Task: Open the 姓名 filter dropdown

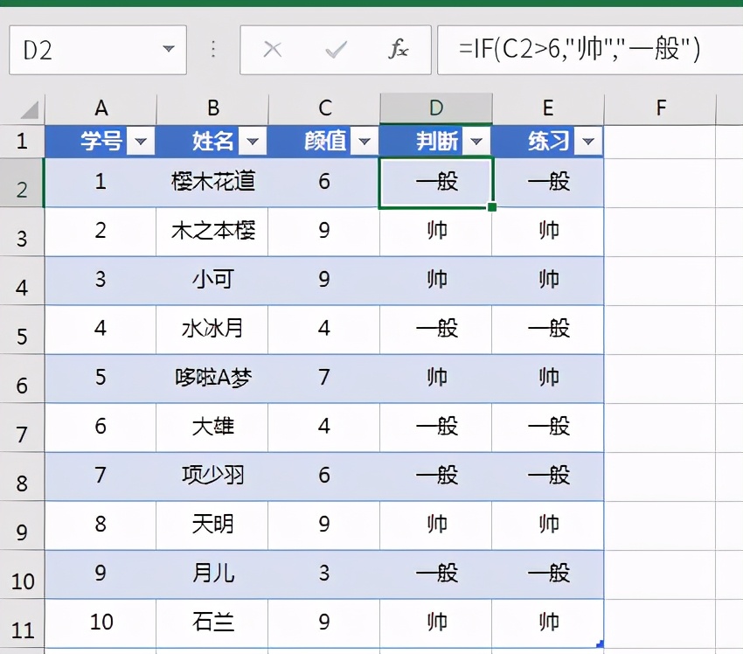Action: 253,141
